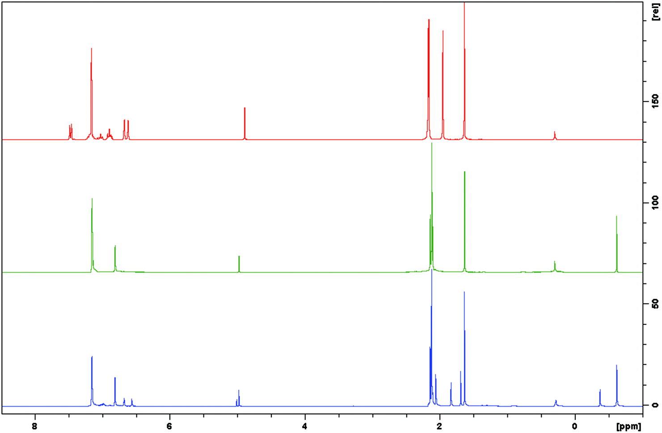Click the 0 ppm axis tick label
This screenshot has width=662, height=433.
tap(574, 426)
